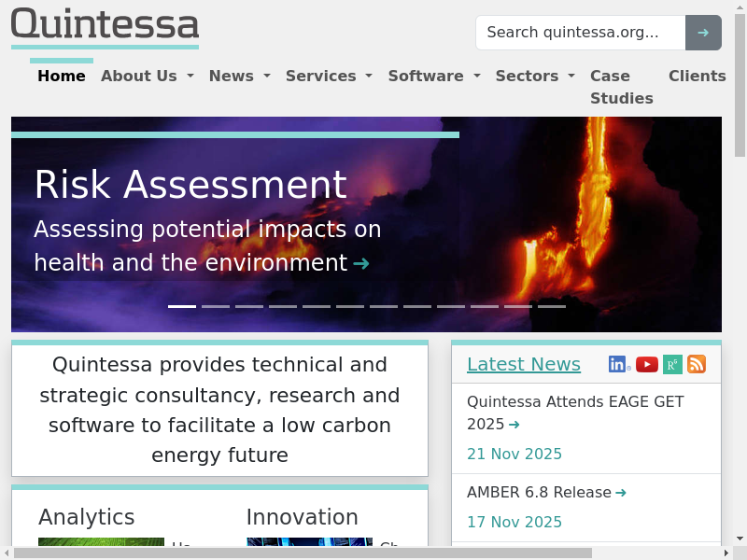Open the Latest News heading link
This screenshot has height=560, width=747.
[524, 364]
